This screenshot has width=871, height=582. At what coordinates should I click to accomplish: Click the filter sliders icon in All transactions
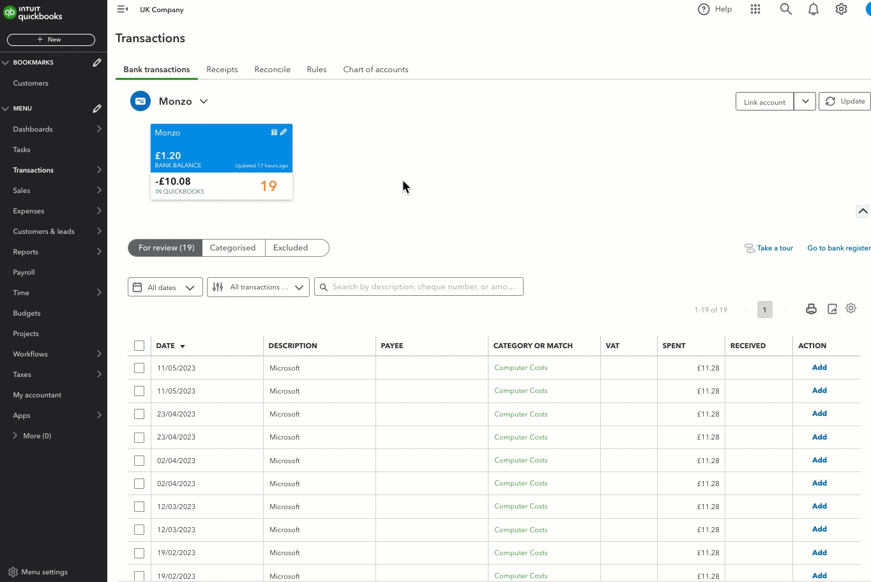click(x=218, y=287)
